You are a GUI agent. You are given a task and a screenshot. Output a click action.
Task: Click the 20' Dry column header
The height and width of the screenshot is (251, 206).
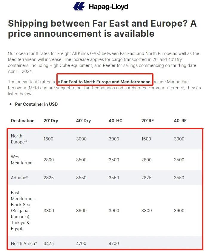[x=51, y=121]
